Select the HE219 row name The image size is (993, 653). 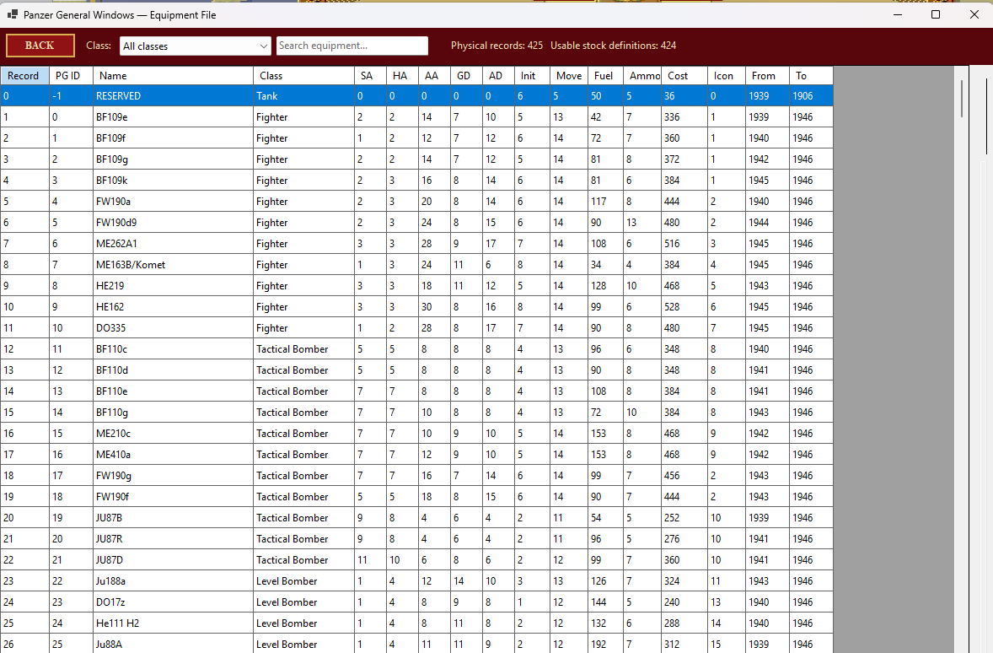(173, 285)
